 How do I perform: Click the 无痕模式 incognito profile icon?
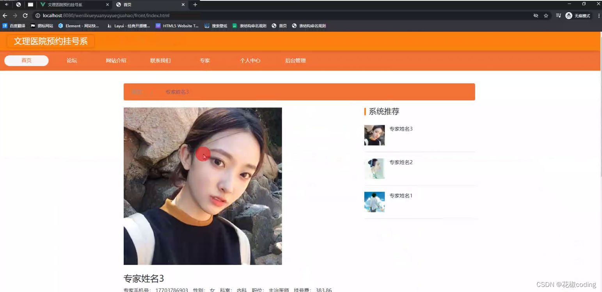click(568, 16)
